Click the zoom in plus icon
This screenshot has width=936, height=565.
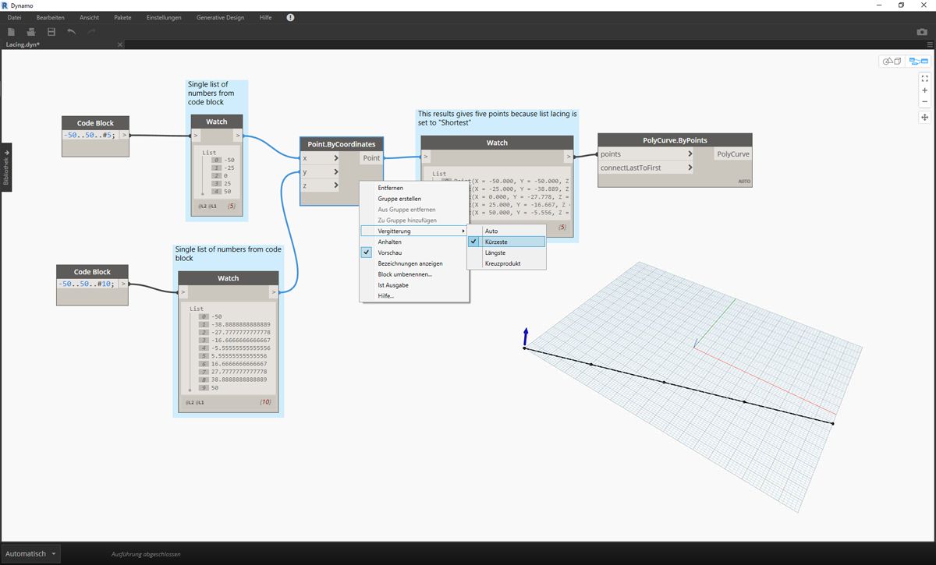[924, 90]
